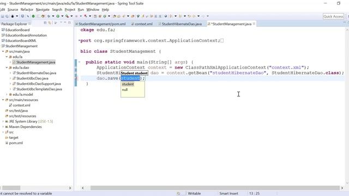Open the Window menu
349x196 pixels.
coord(93,10)
